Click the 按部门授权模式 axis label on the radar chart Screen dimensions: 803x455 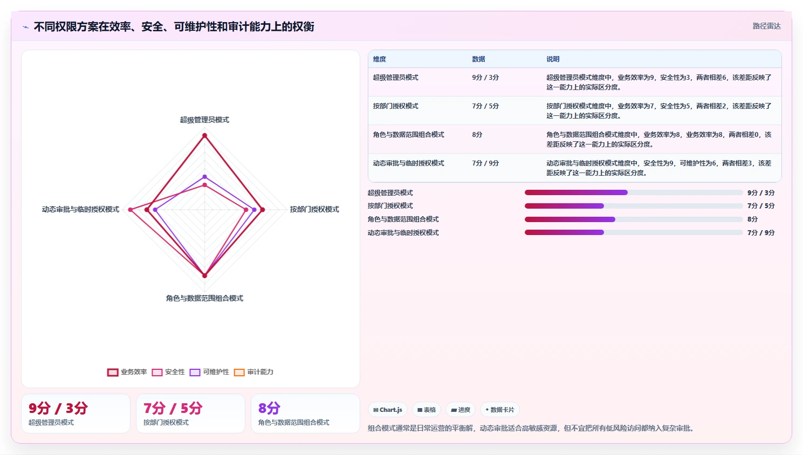314,209
